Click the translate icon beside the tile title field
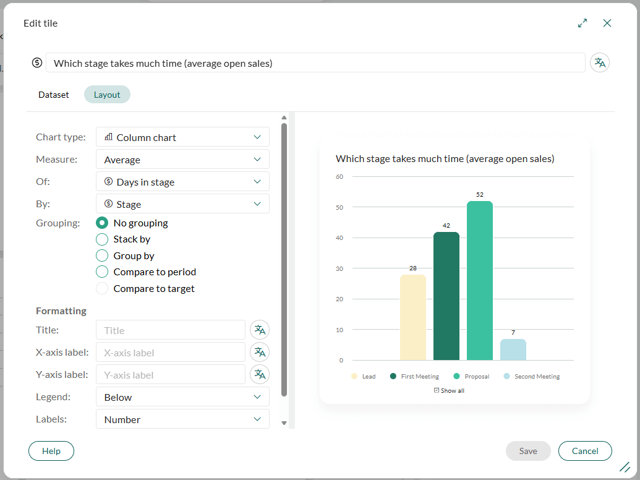Viewport: 640px width, 480px height. (x=599, y=62)
